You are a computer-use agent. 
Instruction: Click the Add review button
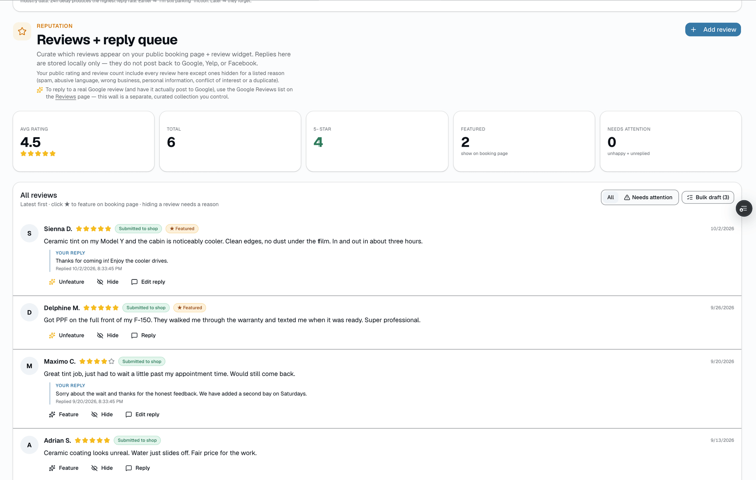click(x=713, y=29)
